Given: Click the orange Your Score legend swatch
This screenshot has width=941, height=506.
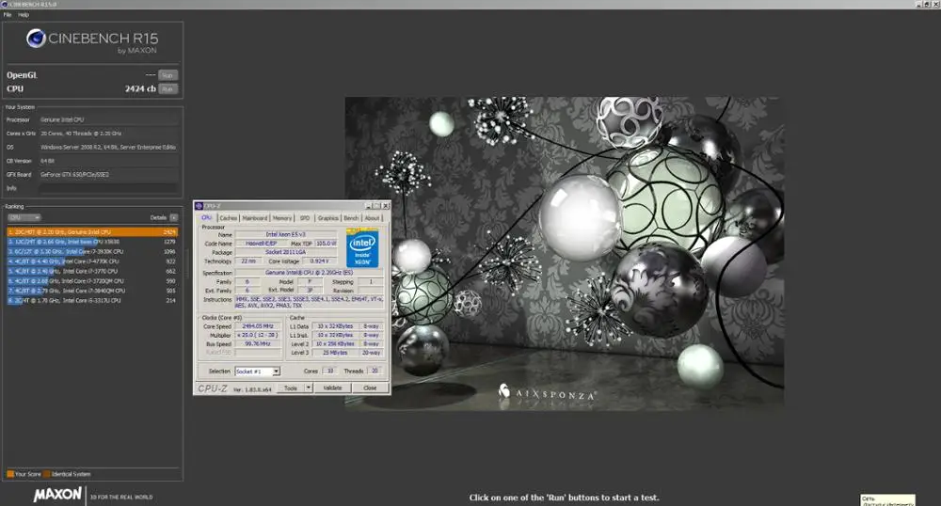Looking at the screenshot, I should coord(10,474).
